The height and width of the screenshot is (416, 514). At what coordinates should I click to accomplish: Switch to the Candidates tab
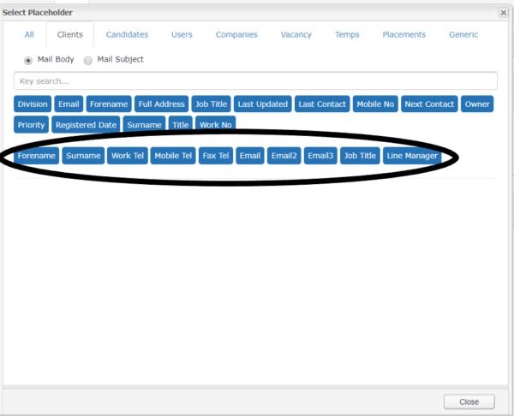click(127, 35)
